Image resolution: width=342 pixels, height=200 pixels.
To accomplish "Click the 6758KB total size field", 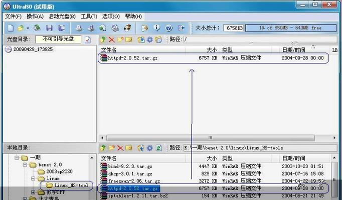I will (x=233, y=28).
